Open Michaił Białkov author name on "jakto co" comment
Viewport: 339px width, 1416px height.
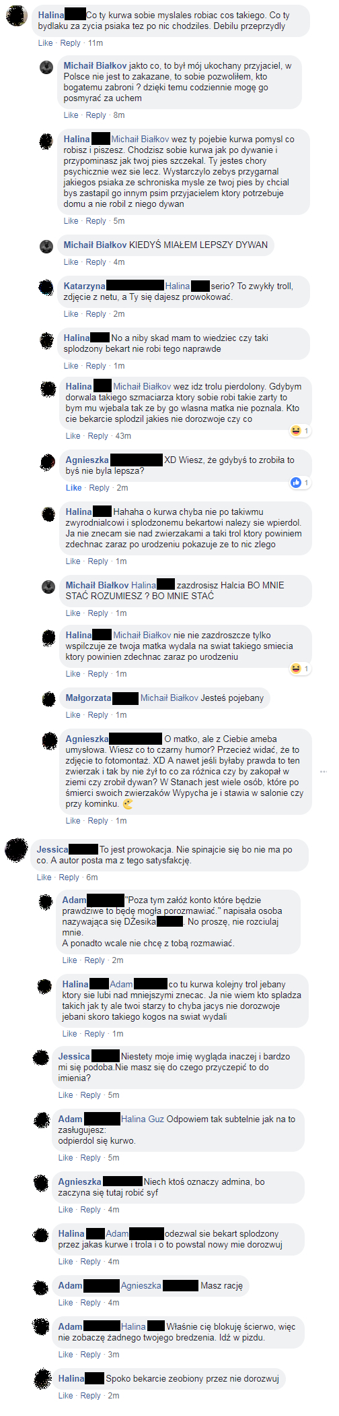coord(95,66)
